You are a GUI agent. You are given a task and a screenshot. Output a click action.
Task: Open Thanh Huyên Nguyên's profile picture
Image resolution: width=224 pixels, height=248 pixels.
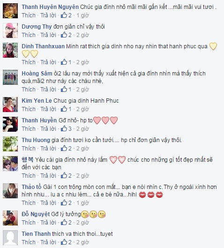coord(10,11)
